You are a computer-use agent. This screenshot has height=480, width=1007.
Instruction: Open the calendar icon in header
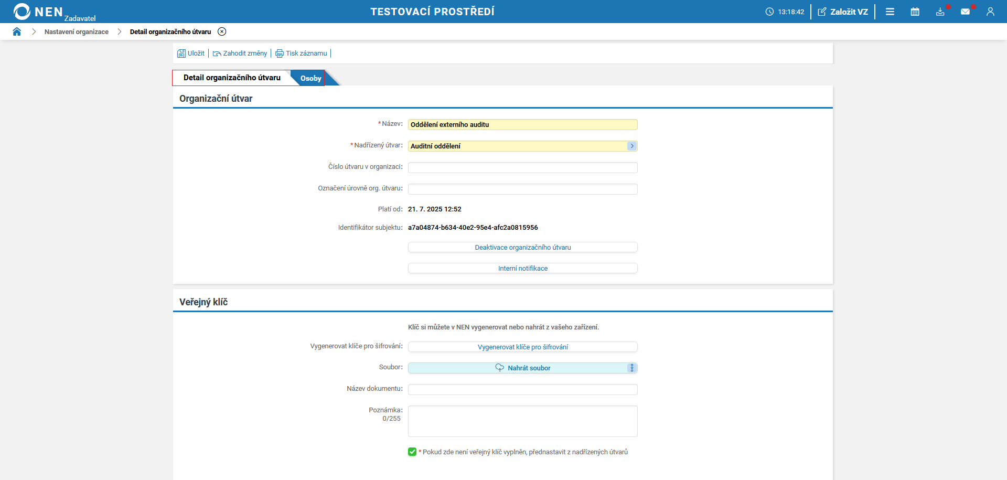tap(915, 12)
